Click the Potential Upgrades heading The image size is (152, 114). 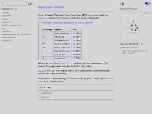pos(67,23)
